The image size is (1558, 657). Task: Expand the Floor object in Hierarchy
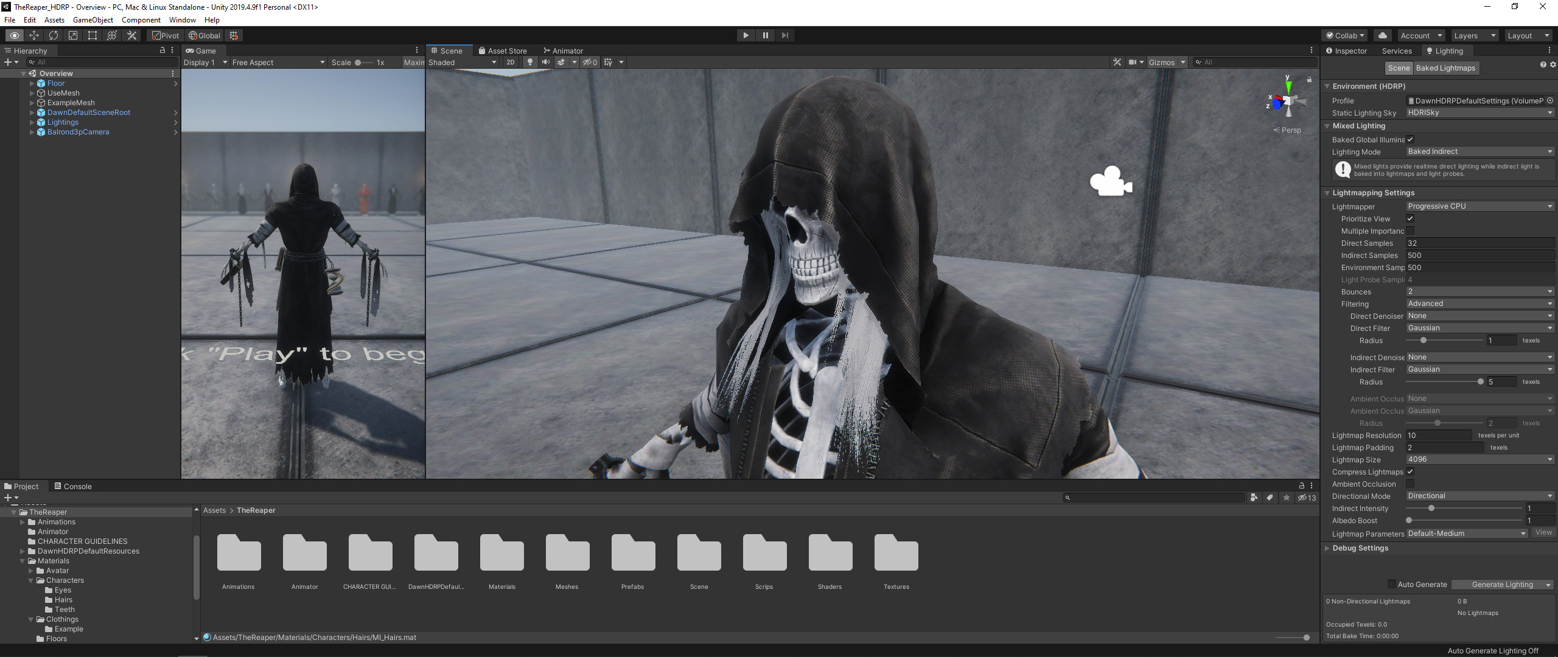coord(32,83)
